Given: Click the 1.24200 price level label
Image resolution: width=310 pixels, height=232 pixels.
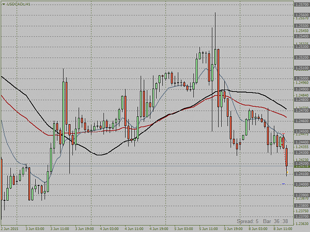Looking at the screenshot, I should coord(302,163).
